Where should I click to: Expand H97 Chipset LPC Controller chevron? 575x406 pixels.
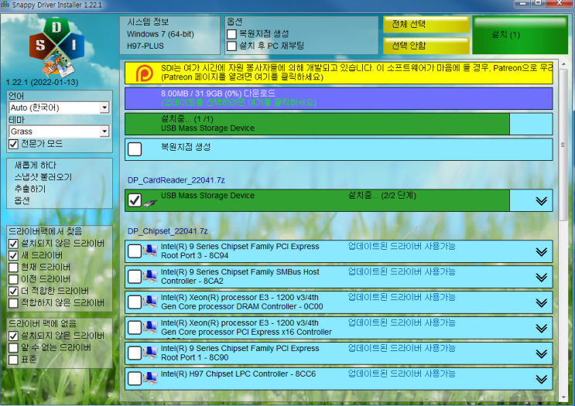[x=541, y=379]
